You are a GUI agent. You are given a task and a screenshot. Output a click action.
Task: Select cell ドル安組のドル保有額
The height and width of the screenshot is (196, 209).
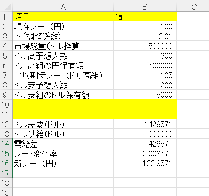63,95
